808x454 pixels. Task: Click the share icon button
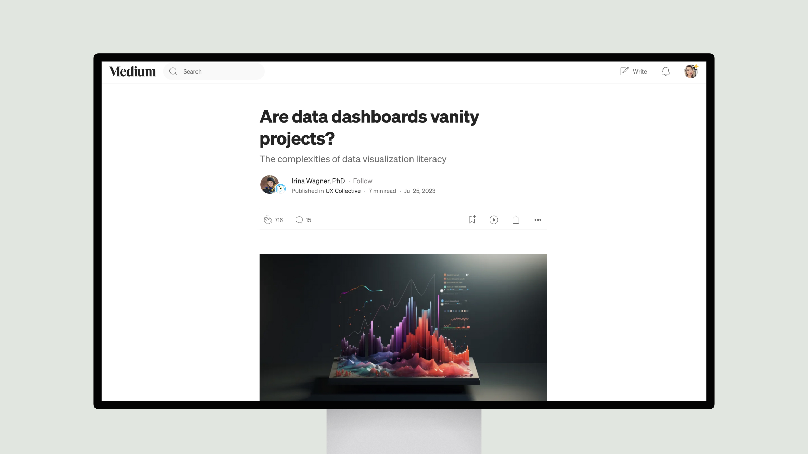point(516,219)
